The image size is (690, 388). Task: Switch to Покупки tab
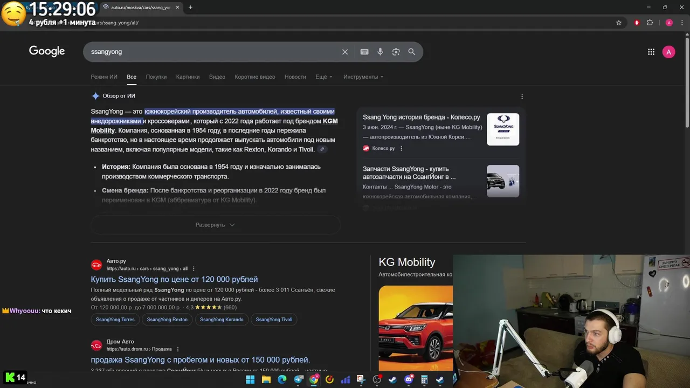tap(156, 77)
